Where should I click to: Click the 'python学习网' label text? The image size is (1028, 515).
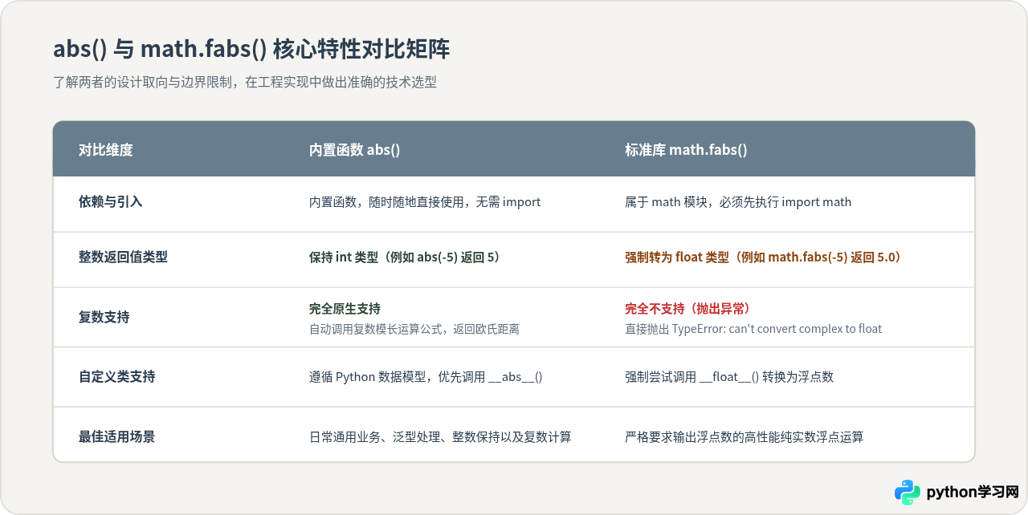point(973,492)
